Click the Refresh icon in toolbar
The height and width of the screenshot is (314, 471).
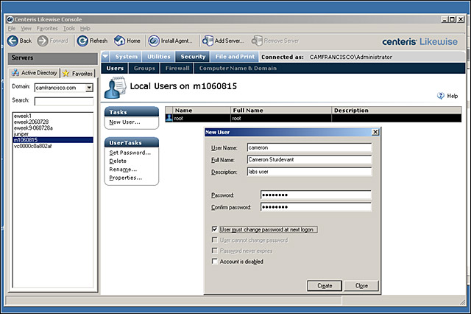click(82, 41)
